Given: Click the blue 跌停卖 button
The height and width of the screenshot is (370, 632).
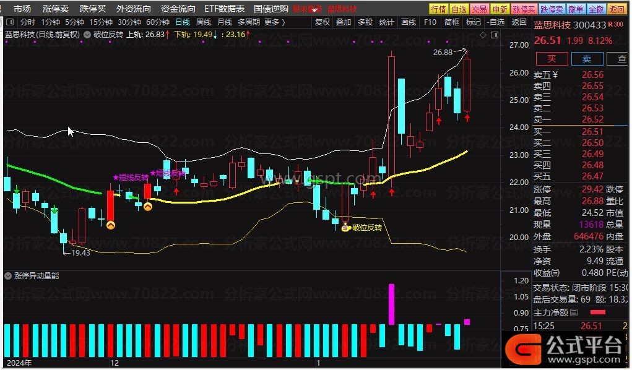Looking at the screenshot, I should [x=552, y=9].
